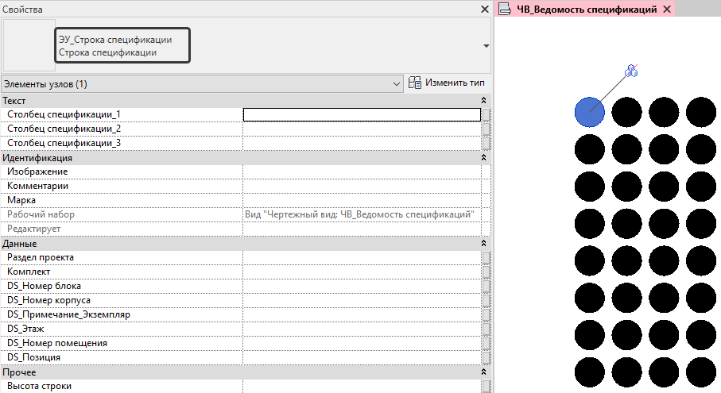Screen dimensions: 721x393
Task: Collapse the Текст section
Action: pos(483,101)
